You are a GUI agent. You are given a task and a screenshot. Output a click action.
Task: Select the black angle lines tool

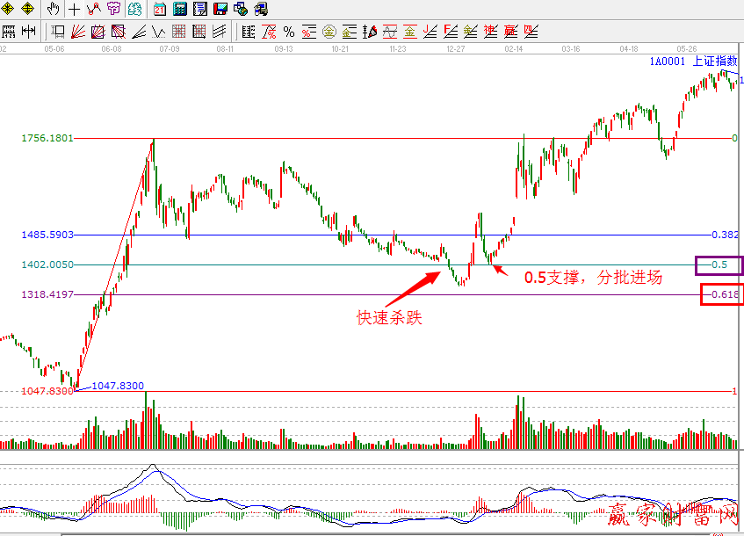pyautogui.click(x=139, y=32)
